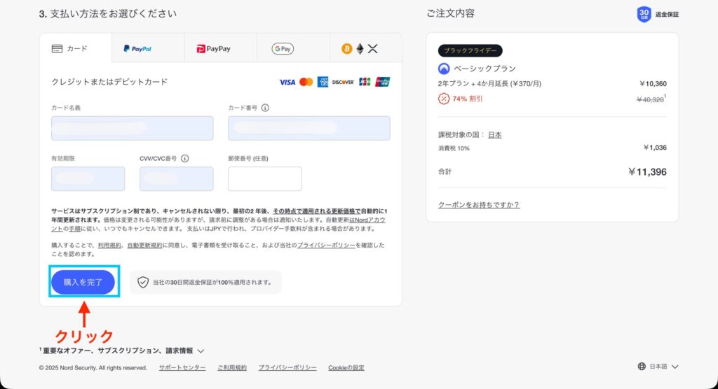Viewport: 718px width, 389px height.
Task: Click the 30-day money-back guarantee shield badge
Action: tap(644, 14)
